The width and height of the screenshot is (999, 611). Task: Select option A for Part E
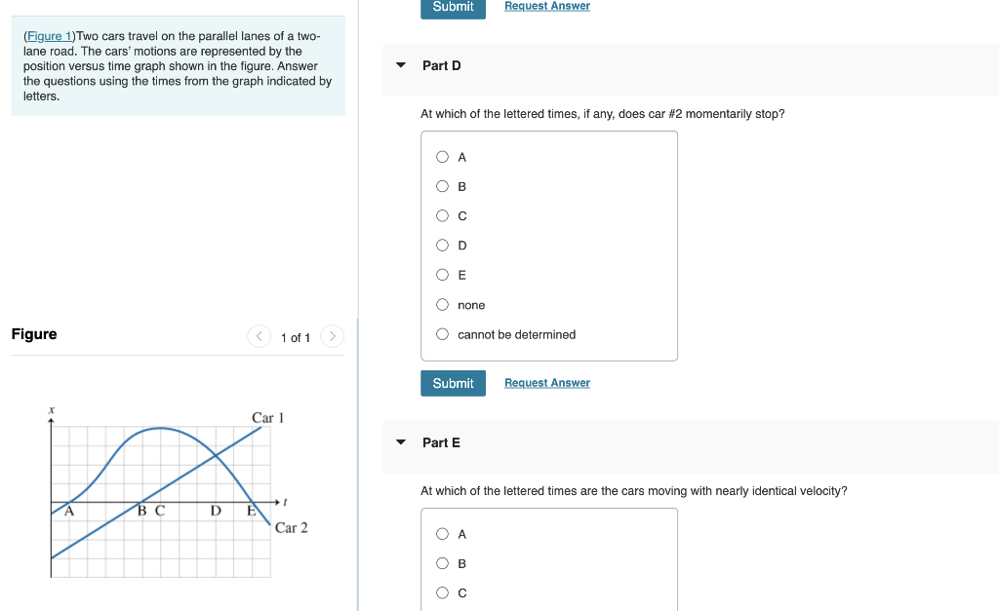pyautogui.click(x=442, y=533)
